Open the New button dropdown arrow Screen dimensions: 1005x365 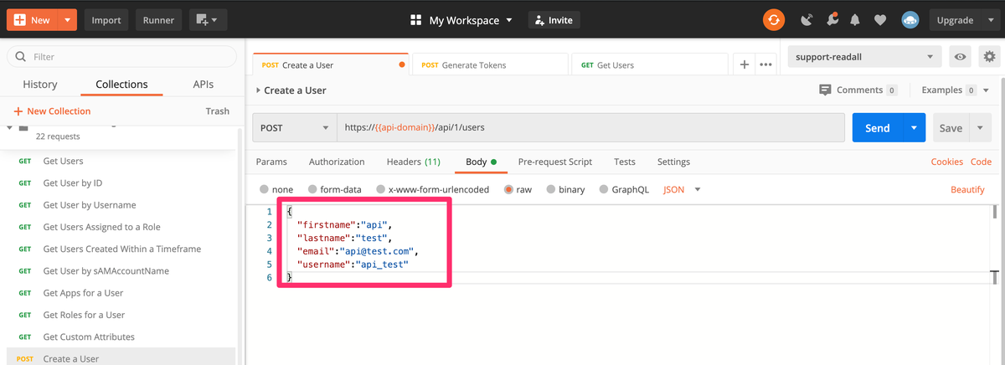pos(69,20)
